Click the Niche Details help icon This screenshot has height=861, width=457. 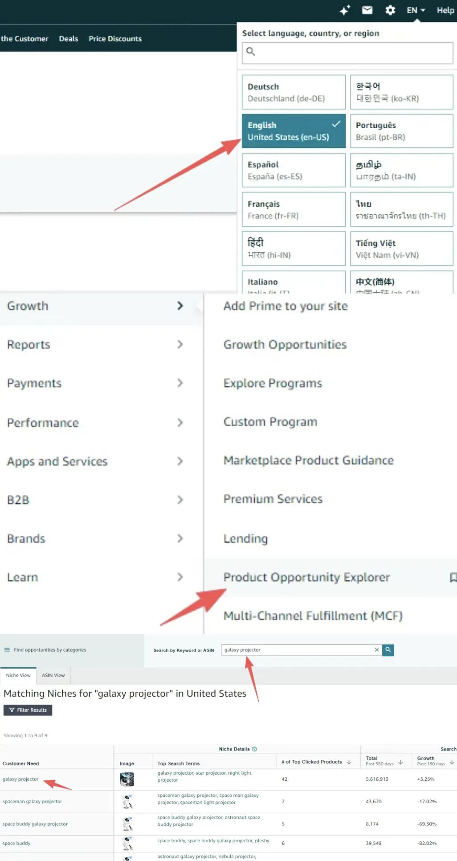(254, 749)
